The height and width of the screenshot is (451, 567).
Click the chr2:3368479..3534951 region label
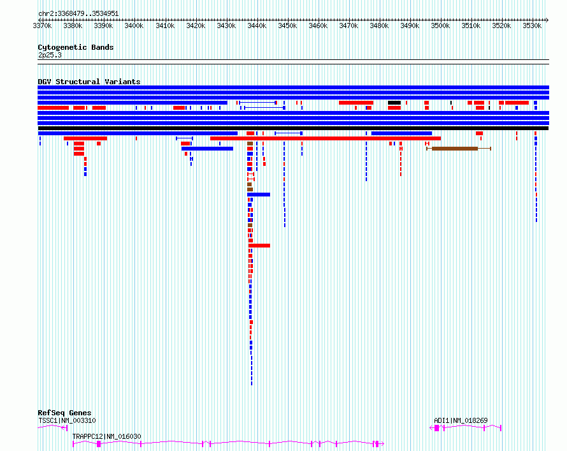click(78, 13)
